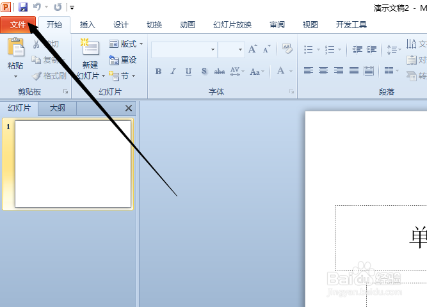Screen dimensions: 427x307
Task: Click the 格式刷 format painter button
Action: pyautogui.click(x=49, y=76)
